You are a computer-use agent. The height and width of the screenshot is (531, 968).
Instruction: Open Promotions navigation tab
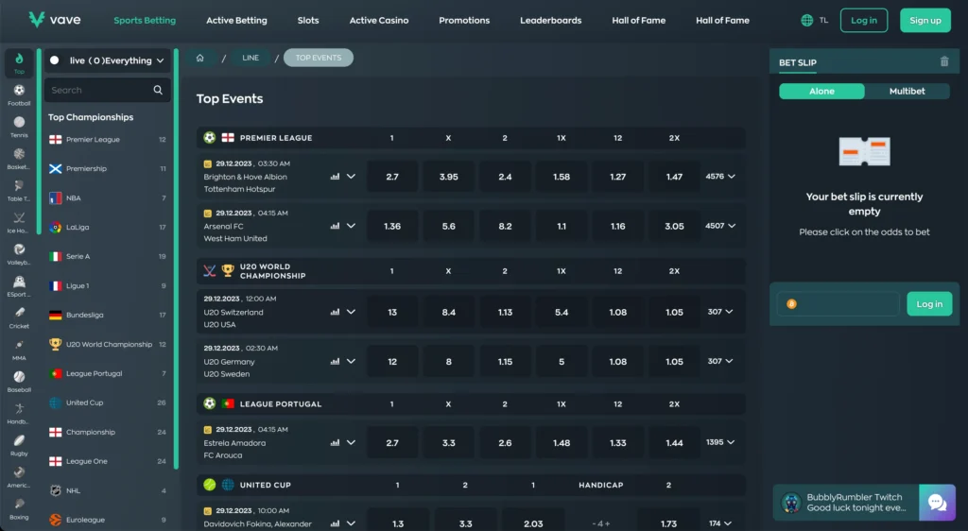(x=464, y=21)
